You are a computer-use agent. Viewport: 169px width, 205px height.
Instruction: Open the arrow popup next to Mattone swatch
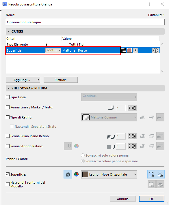135,50
